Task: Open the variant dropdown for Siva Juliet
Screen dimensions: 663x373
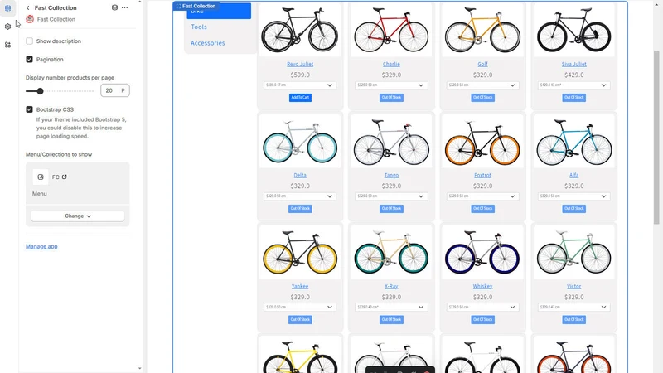Action: coord(573,85)
